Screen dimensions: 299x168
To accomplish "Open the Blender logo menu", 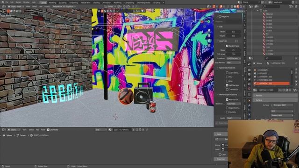I will (2, 2).
